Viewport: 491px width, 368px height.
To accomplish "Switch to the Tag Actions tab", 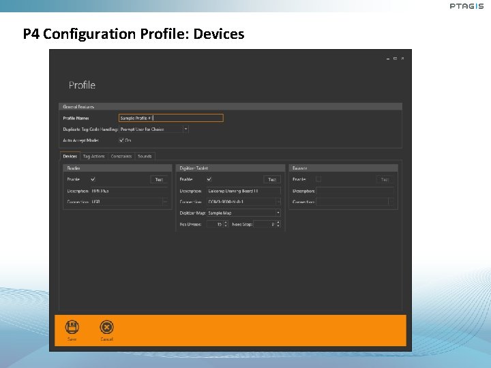I will pyautogui.click(x=94, y=156).
